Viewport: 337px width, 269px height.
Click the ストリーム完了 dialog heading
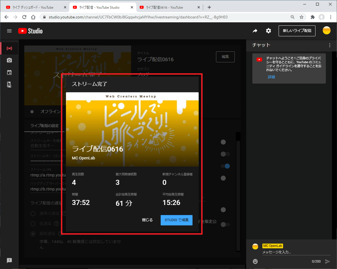89,84
